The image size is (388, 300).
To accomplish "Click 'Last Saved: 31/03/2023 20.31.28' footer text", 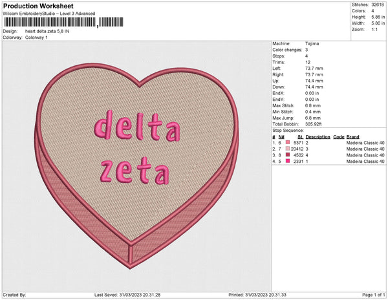I will (127, 295).
